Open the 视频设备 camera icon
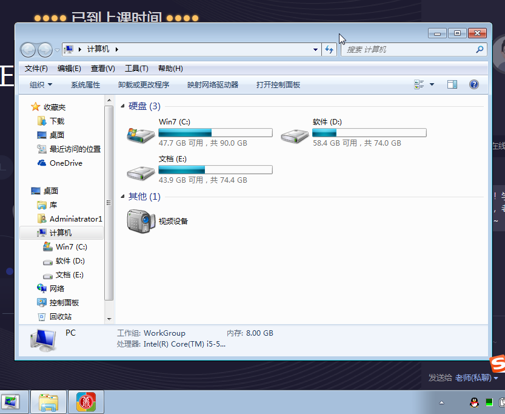 click(x=141, y=221)
